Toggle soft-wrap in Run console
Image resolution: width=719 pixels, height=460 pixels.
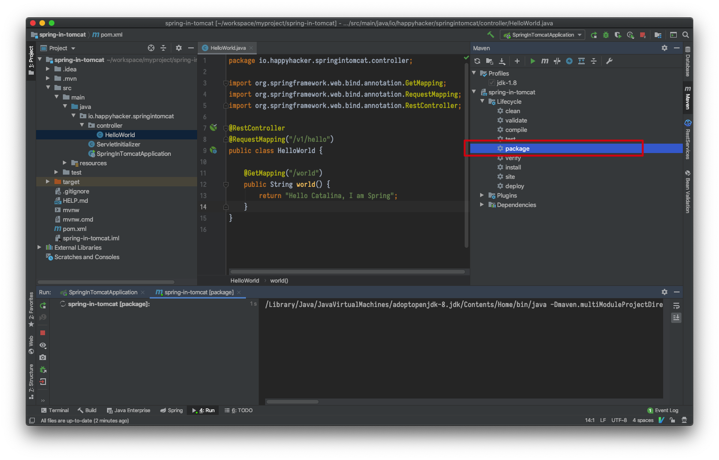[x=676, y=306]
